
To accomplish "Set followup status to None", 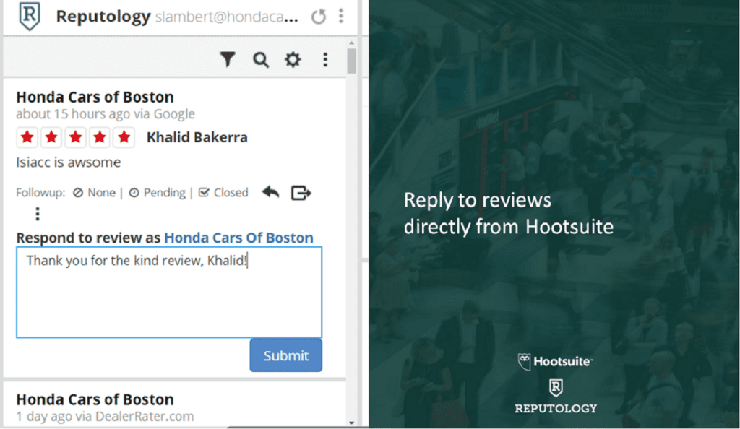I will click(94, 193).
